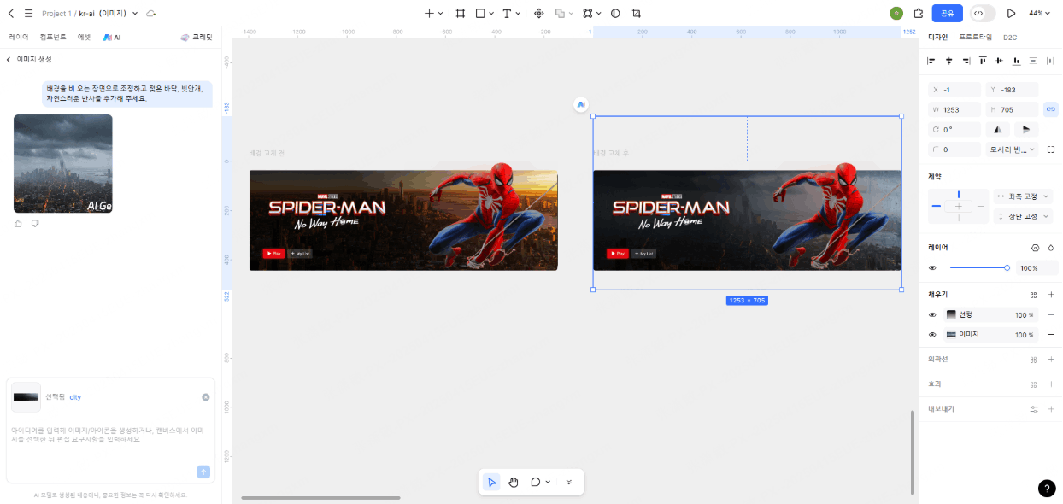Open the kr-ai project name dropdown
1063x504 pixels.
click(x=135, y=14)
